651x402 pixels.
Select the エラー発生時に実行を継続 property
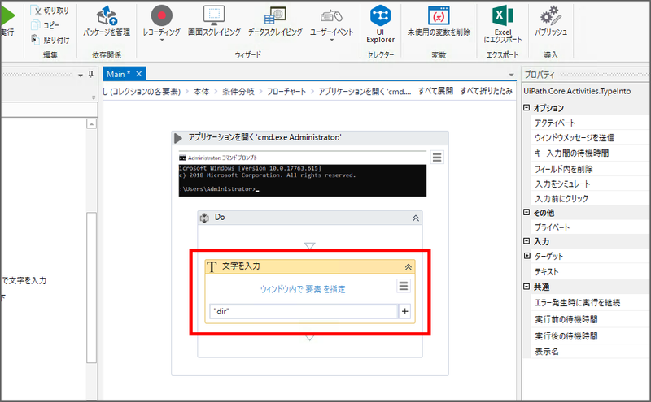pyautogui.click(x=591, y=303)
